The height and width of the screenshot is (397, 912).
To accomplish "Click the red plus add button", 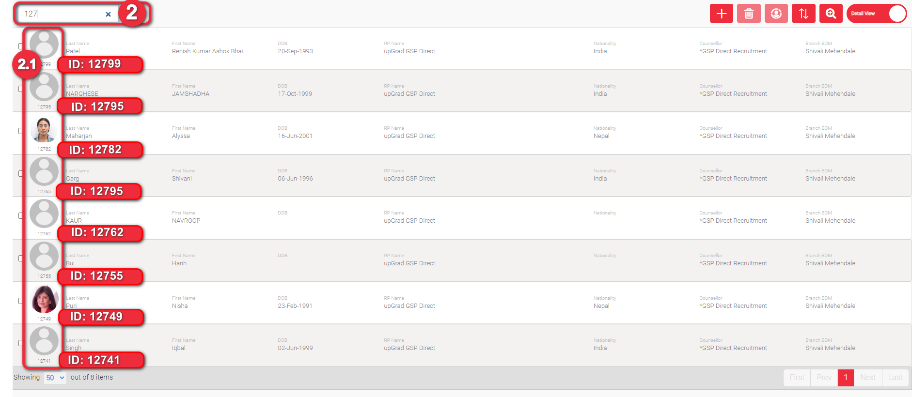I will [x=721, y=14].
